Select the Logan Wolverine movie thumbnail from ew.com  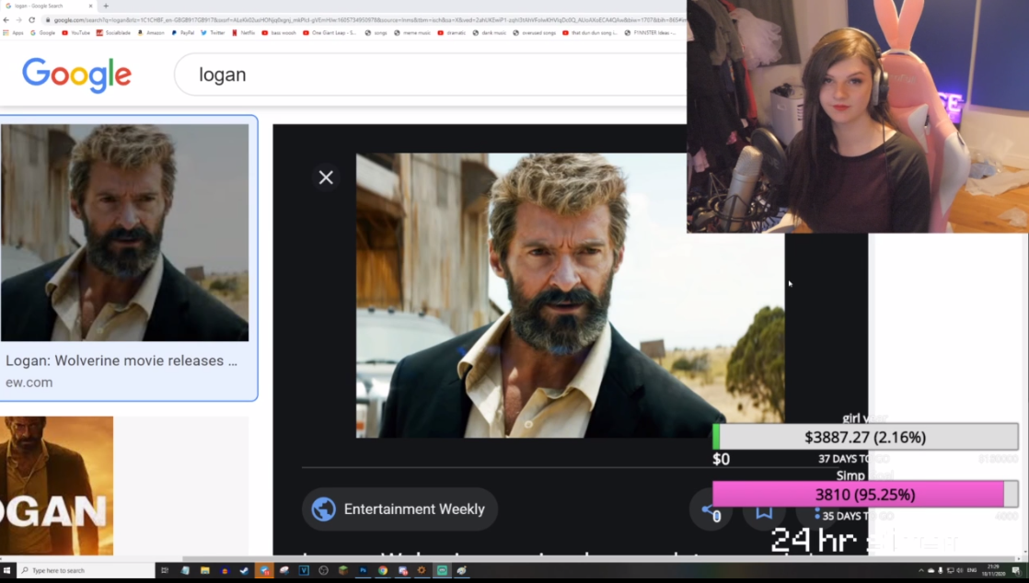pos(124,232)
